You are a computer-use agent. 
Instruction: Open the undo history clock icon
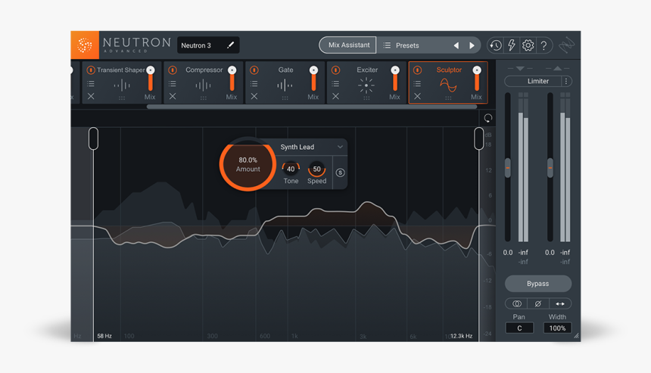(496, 45)
